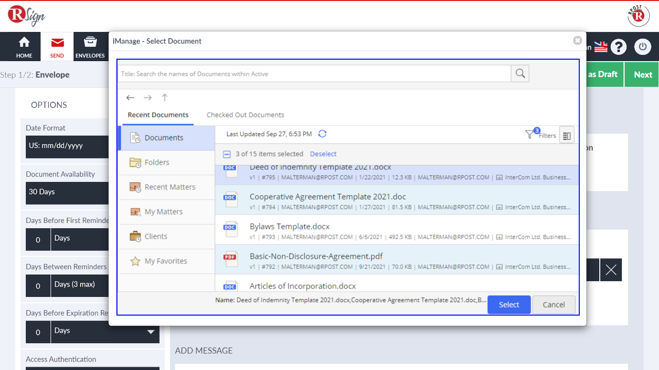The image size is (659, 370).
Task: Switch to Checked Out Documents tab
Action: [x=245, y=115]
